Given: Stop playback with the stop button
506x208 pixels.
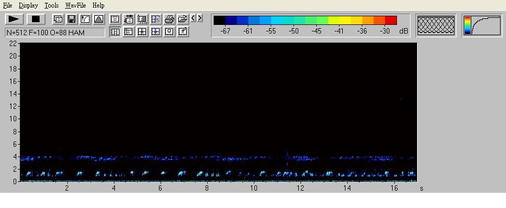Looking at the screenshot, I should 36,19.
